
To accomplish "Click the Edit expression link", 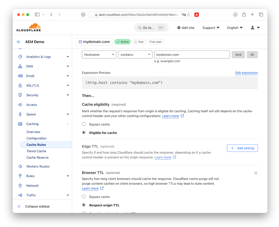I will 246,73.
